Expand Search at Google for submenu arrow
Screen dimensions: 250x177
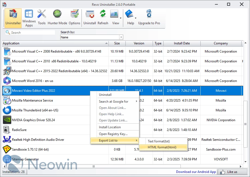pos(137,101)
